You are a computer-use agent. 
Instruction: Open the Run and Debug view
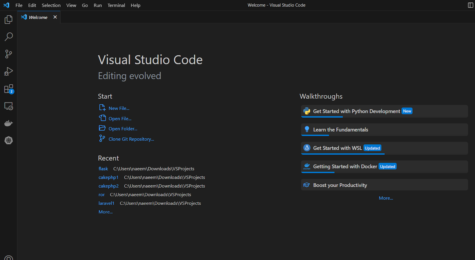coord(9,71)
